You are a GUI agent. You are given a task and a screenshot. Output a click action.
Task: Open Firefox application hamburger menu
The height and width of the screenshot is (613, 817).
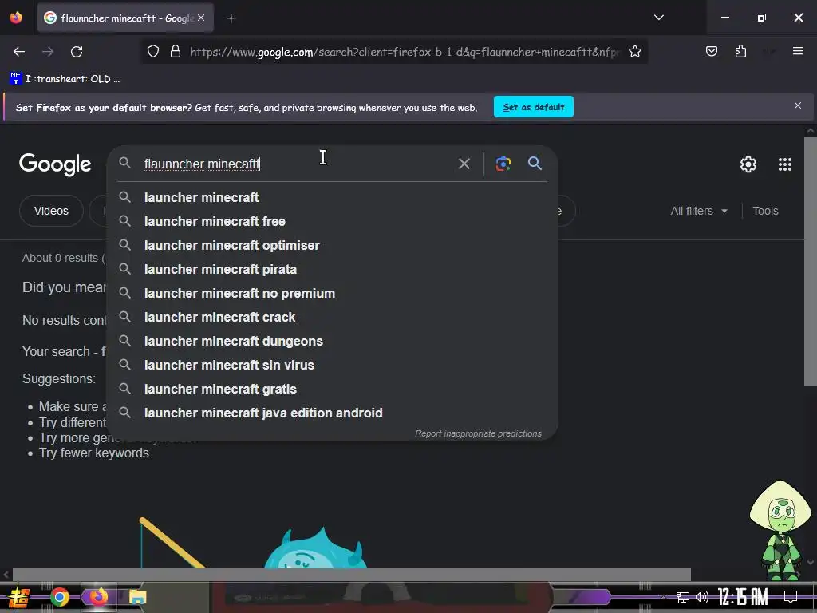pyautogui.click(x=797, y=51)
